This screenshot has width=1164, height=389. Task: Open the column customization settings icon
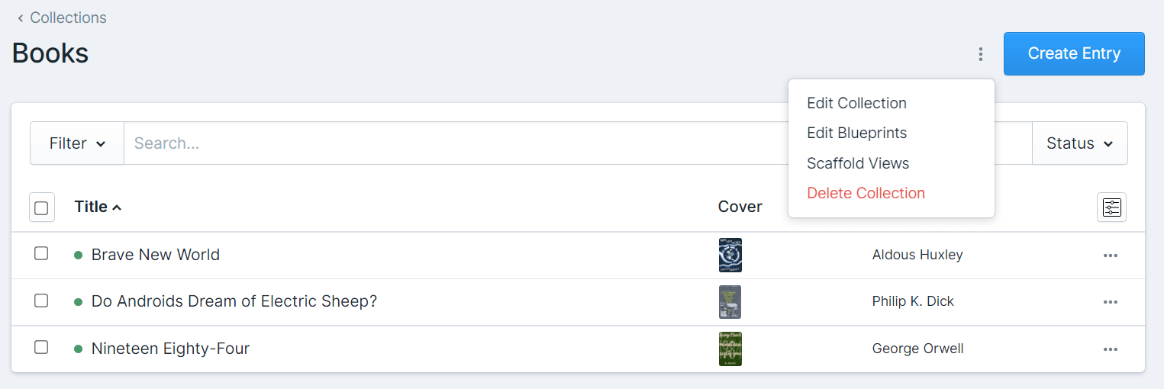point(1111,207)
